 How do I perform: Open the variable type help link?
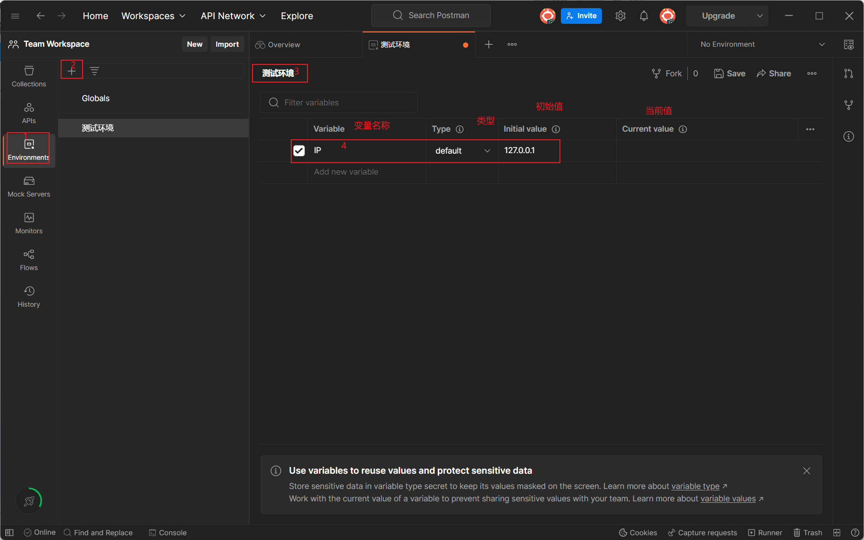tap(695, 486)
